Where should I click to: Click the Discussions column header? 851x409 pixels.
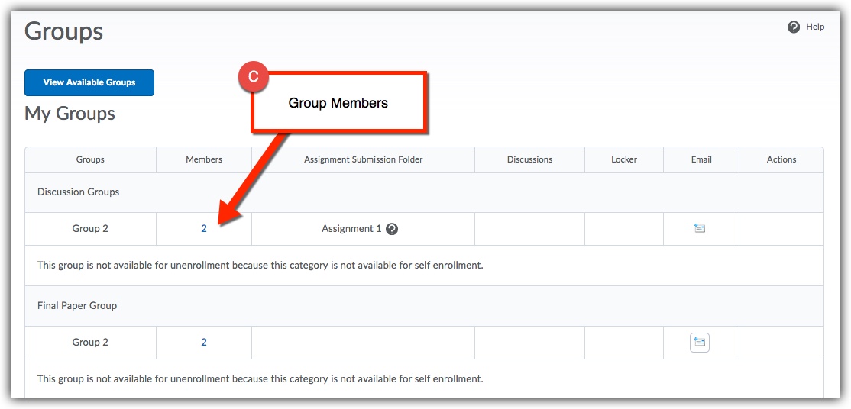529,160
